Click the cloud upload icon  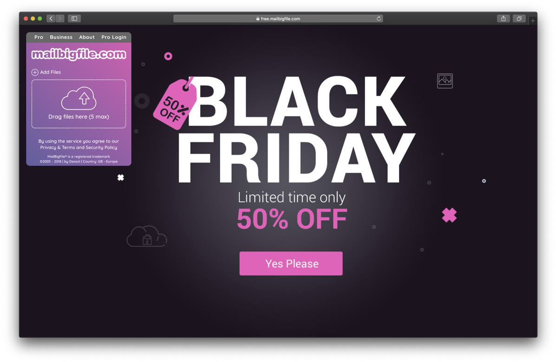coord(78,98)
